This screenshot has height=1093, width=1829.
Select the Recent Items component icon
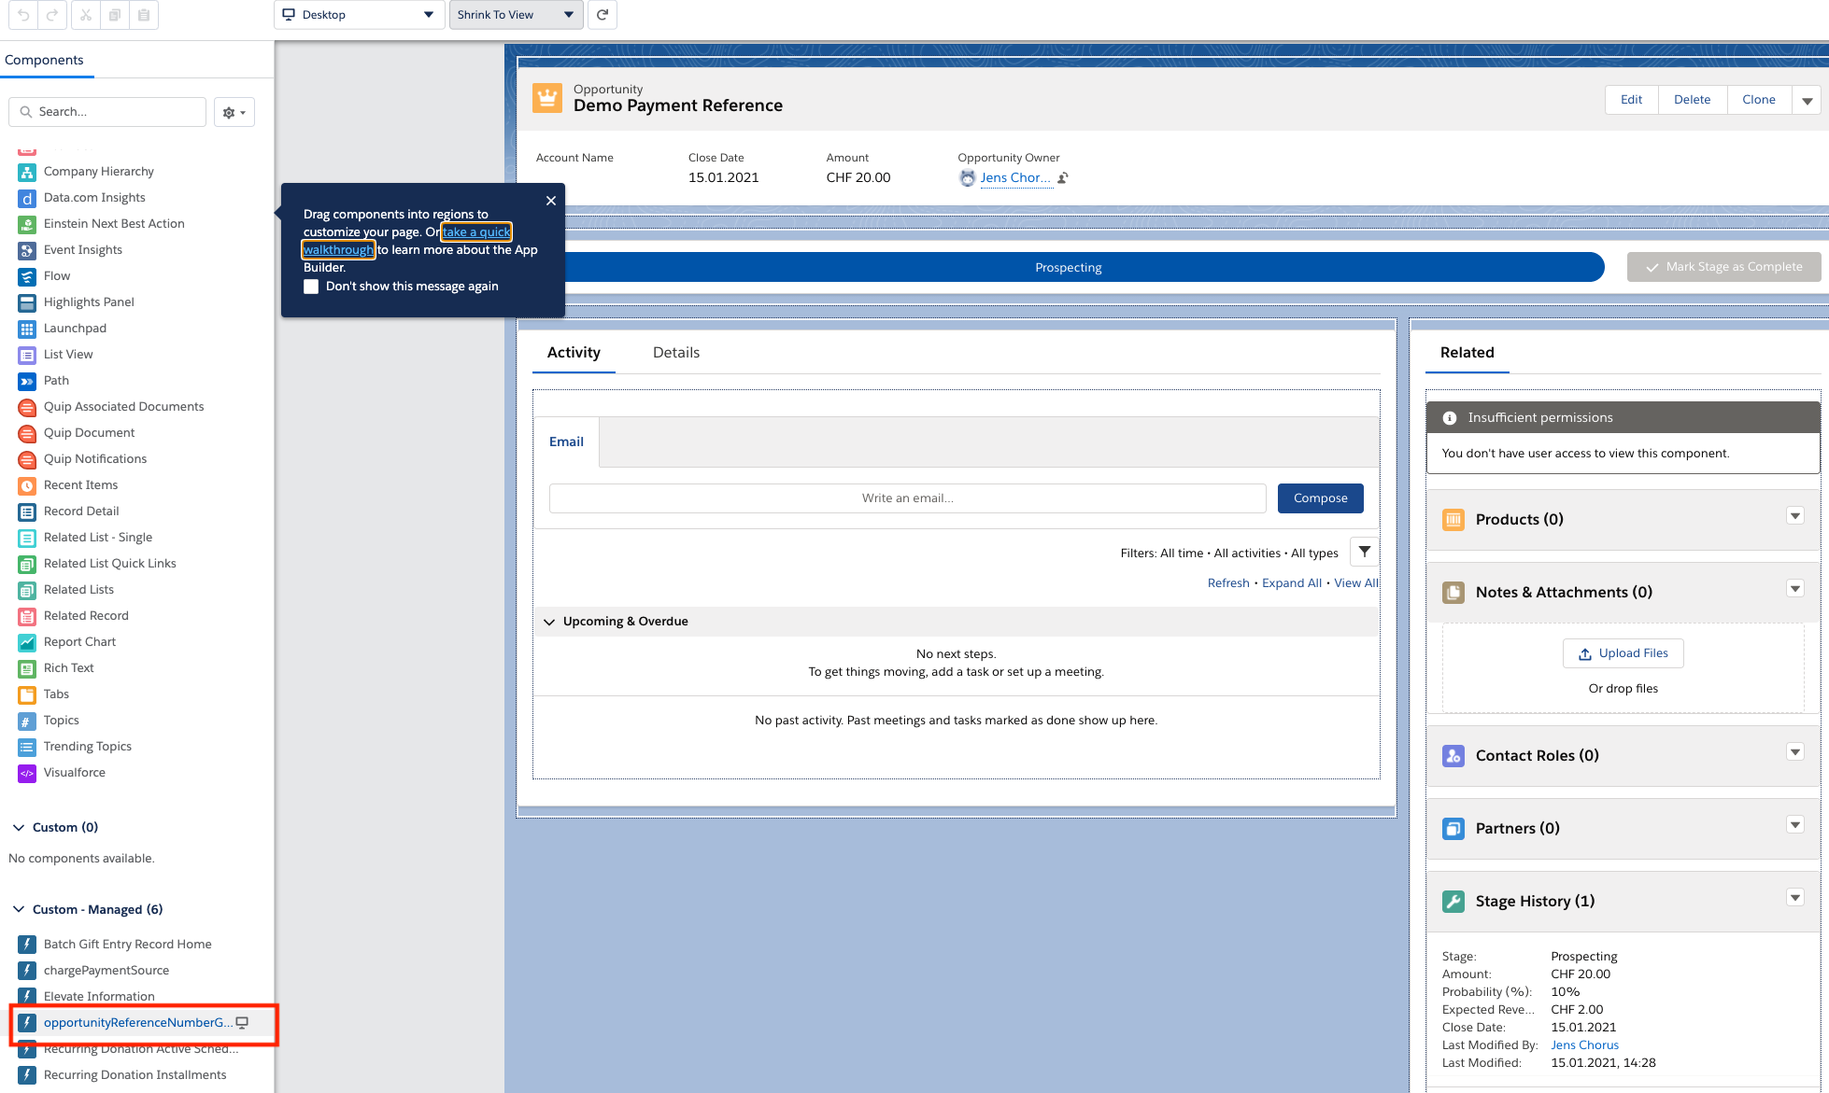coord(27,485)
